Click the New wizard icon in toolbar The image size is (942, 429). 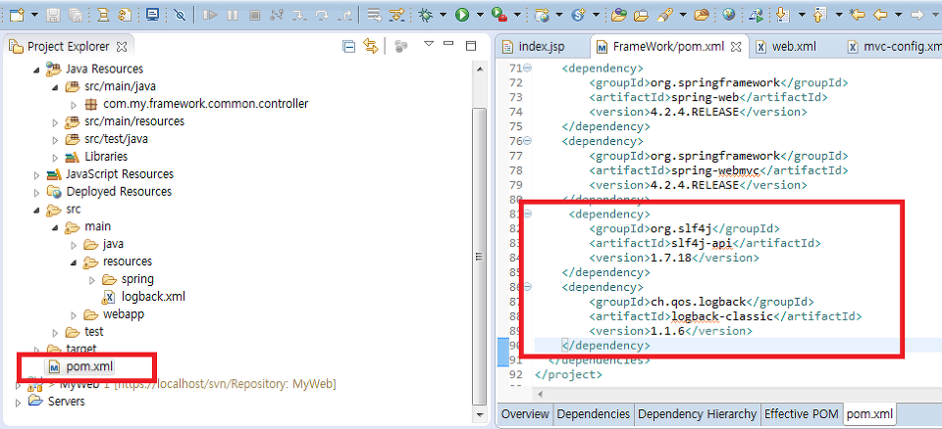[17, 15]
